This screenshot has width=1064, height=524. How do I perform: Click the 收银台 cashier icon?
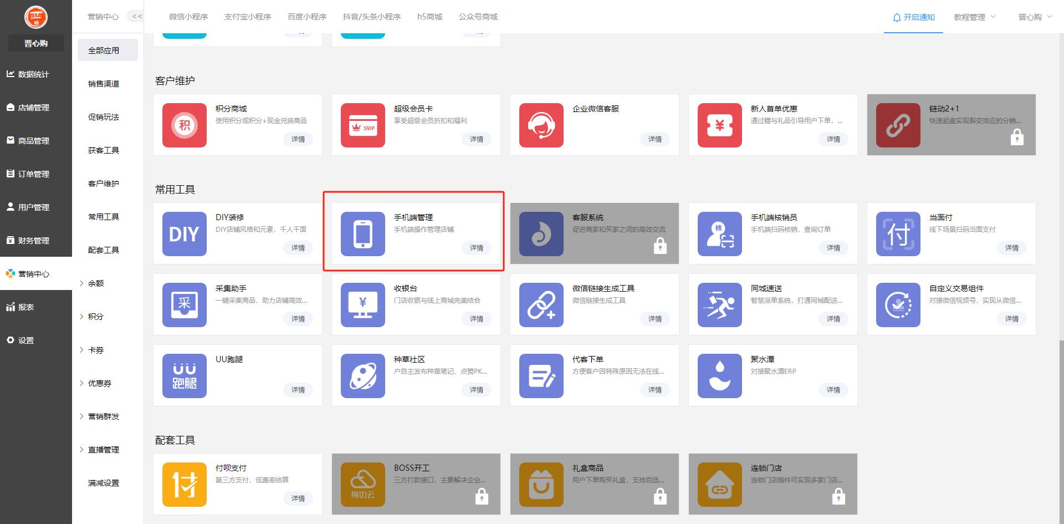[x=362, y=305]
